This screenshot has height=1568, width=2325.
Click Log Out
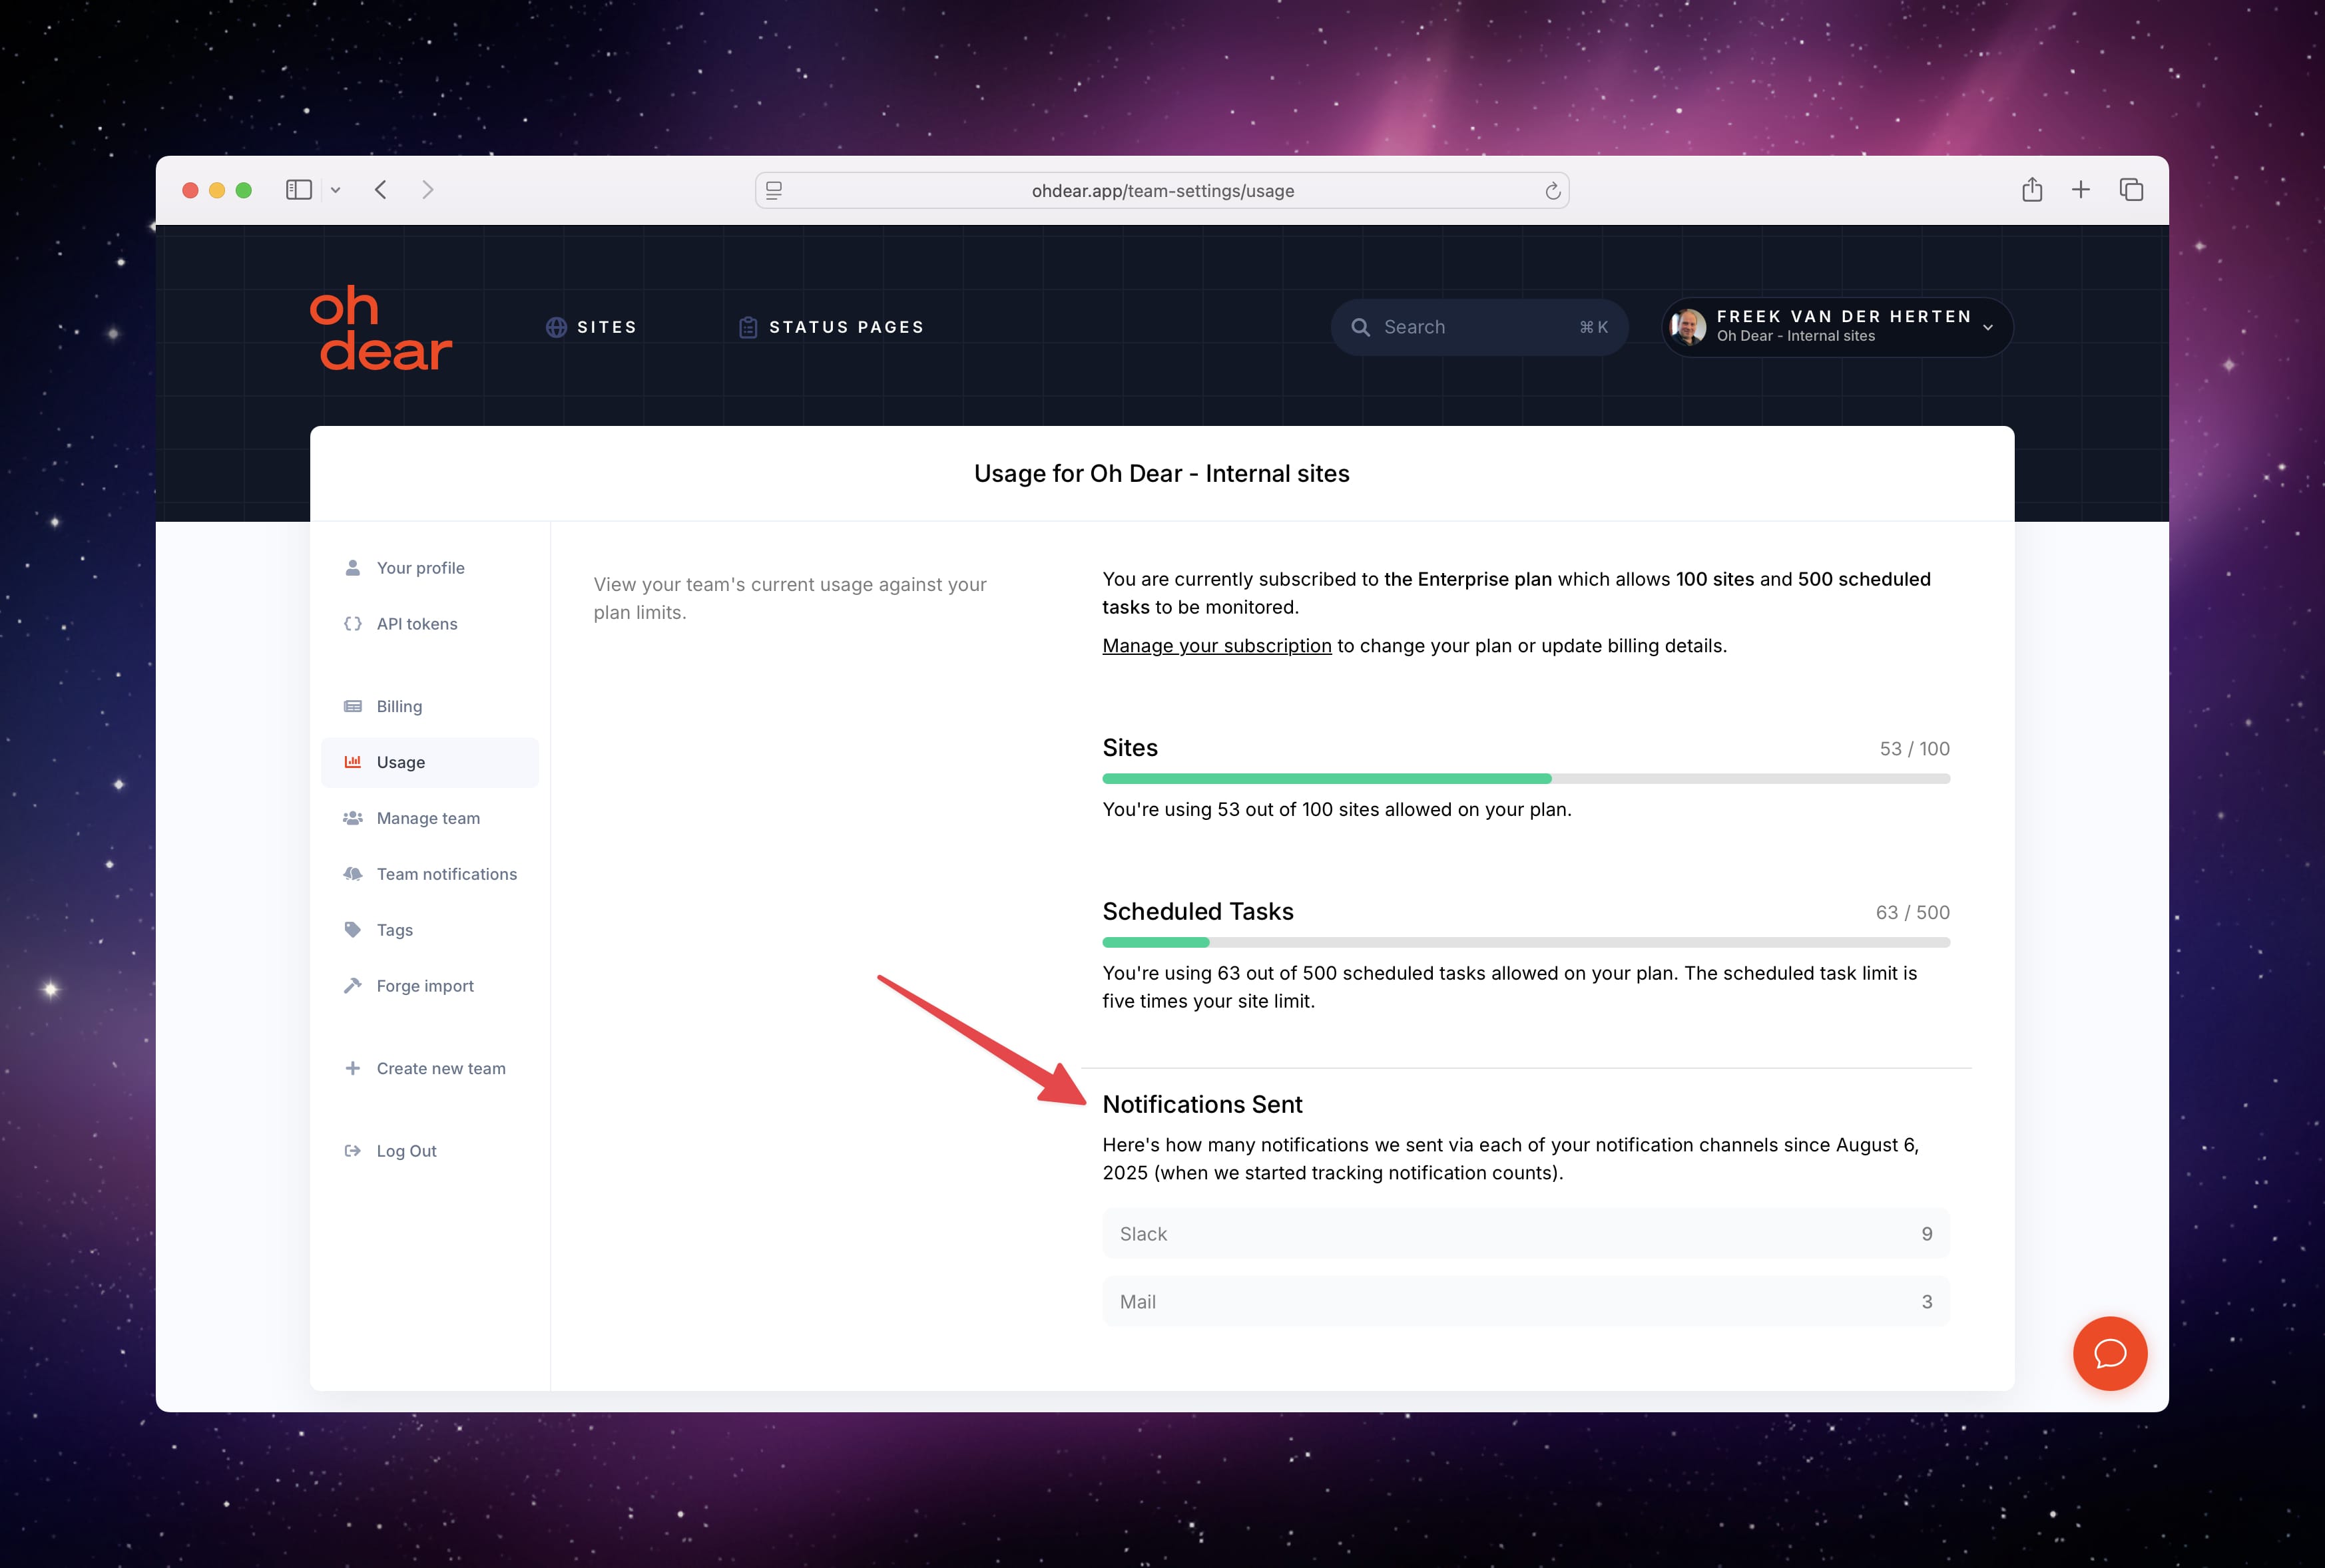[x=429, y=1151]
